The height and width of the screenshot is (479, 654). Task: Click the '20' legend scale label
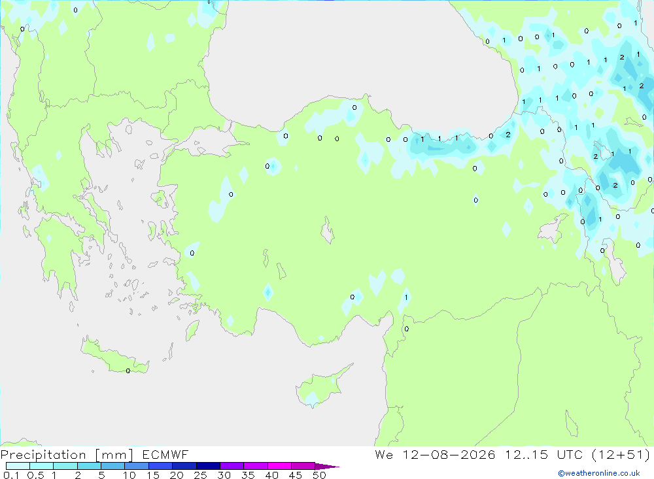(x=177, y=475)
